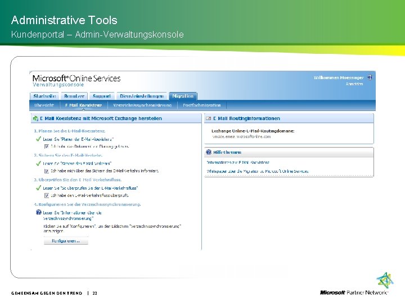This screenshot has width=405, height=303.
Task: Click the 'E-Mail-Routinginformationen' panel title
Action: point(246,118)
